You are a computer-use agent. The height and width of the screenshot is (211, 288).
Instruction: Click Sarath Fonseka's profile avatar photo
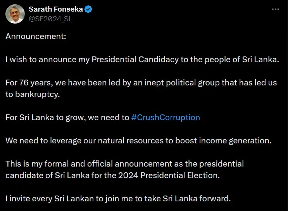point(15,14)
